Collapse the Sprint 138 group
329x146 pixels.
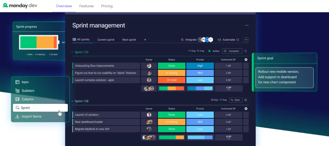tap(72, 101)
